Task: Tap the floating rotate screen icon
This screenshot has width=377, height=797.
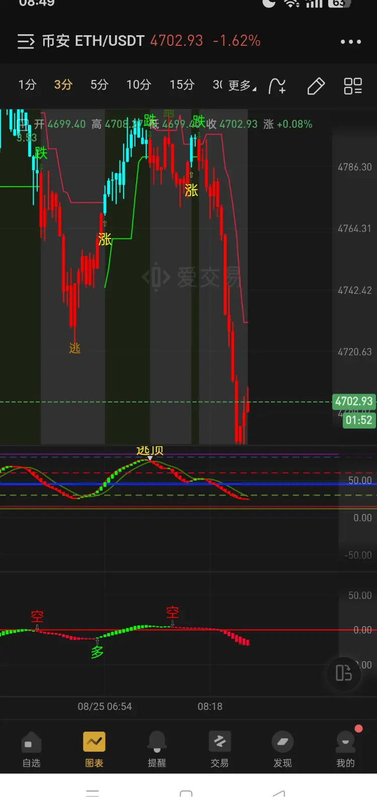Action: [x=344, y=673]
